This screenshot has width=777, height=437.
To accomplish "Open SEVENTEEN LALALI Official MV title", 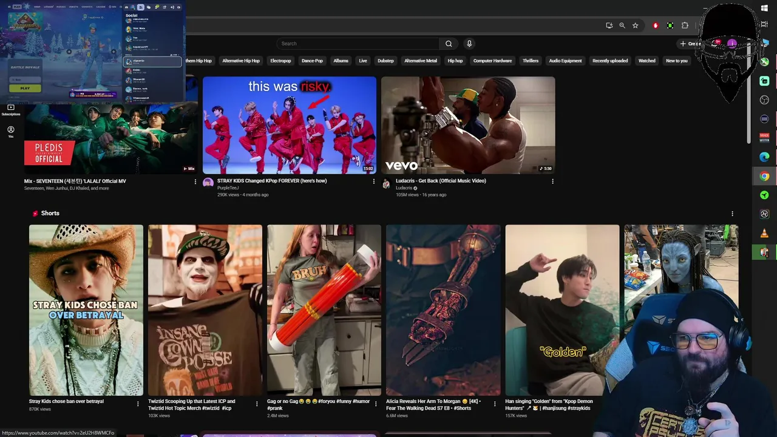I will (75, 181).
